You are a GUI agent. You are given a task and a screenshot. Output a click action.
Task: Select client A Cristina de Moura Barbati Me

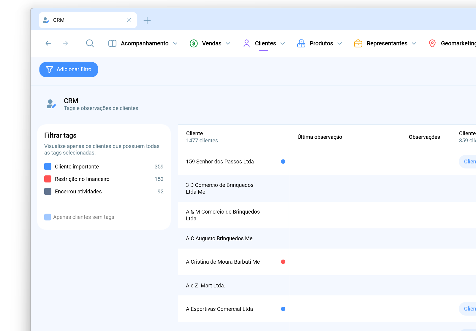pyautogui.click(x=223, y=262)
